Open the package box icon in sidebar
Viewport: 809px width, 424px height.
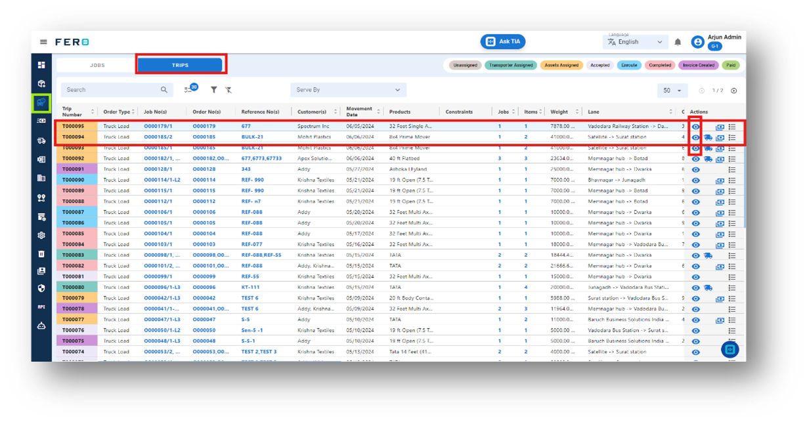click(41, 83)
